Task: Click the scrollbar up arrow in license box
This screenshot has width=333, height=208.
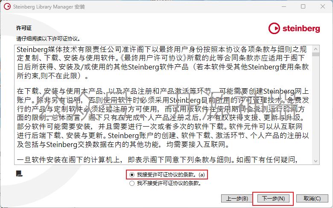Action: coord(316,49)
